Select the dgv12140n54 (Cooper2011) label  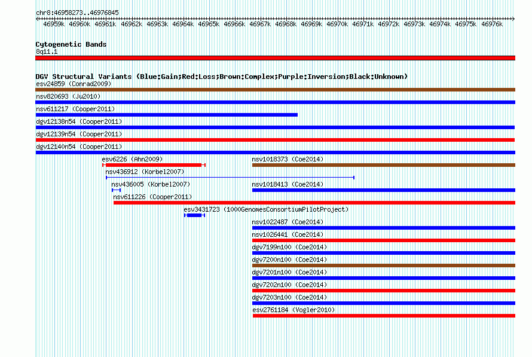(79, 147)
